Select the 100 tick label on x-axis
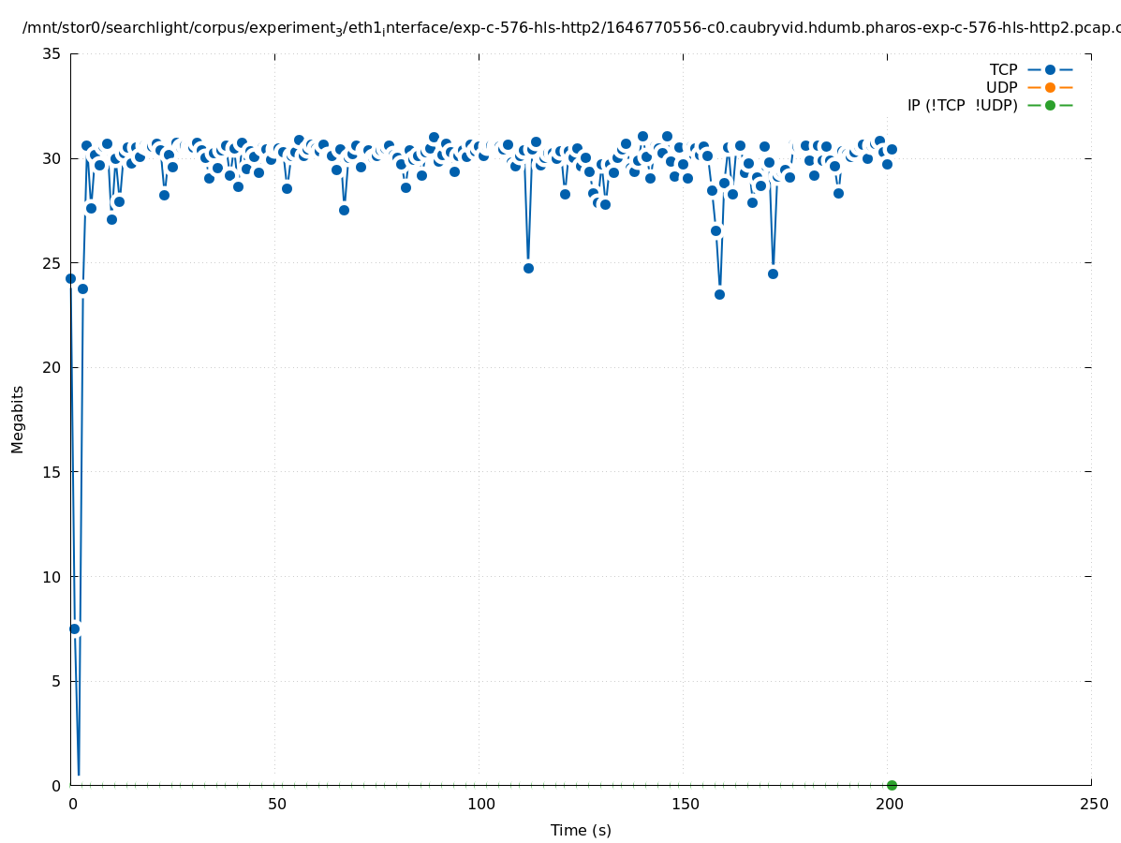Viewport: 1121px width, 843px height. tap(479, 804)
